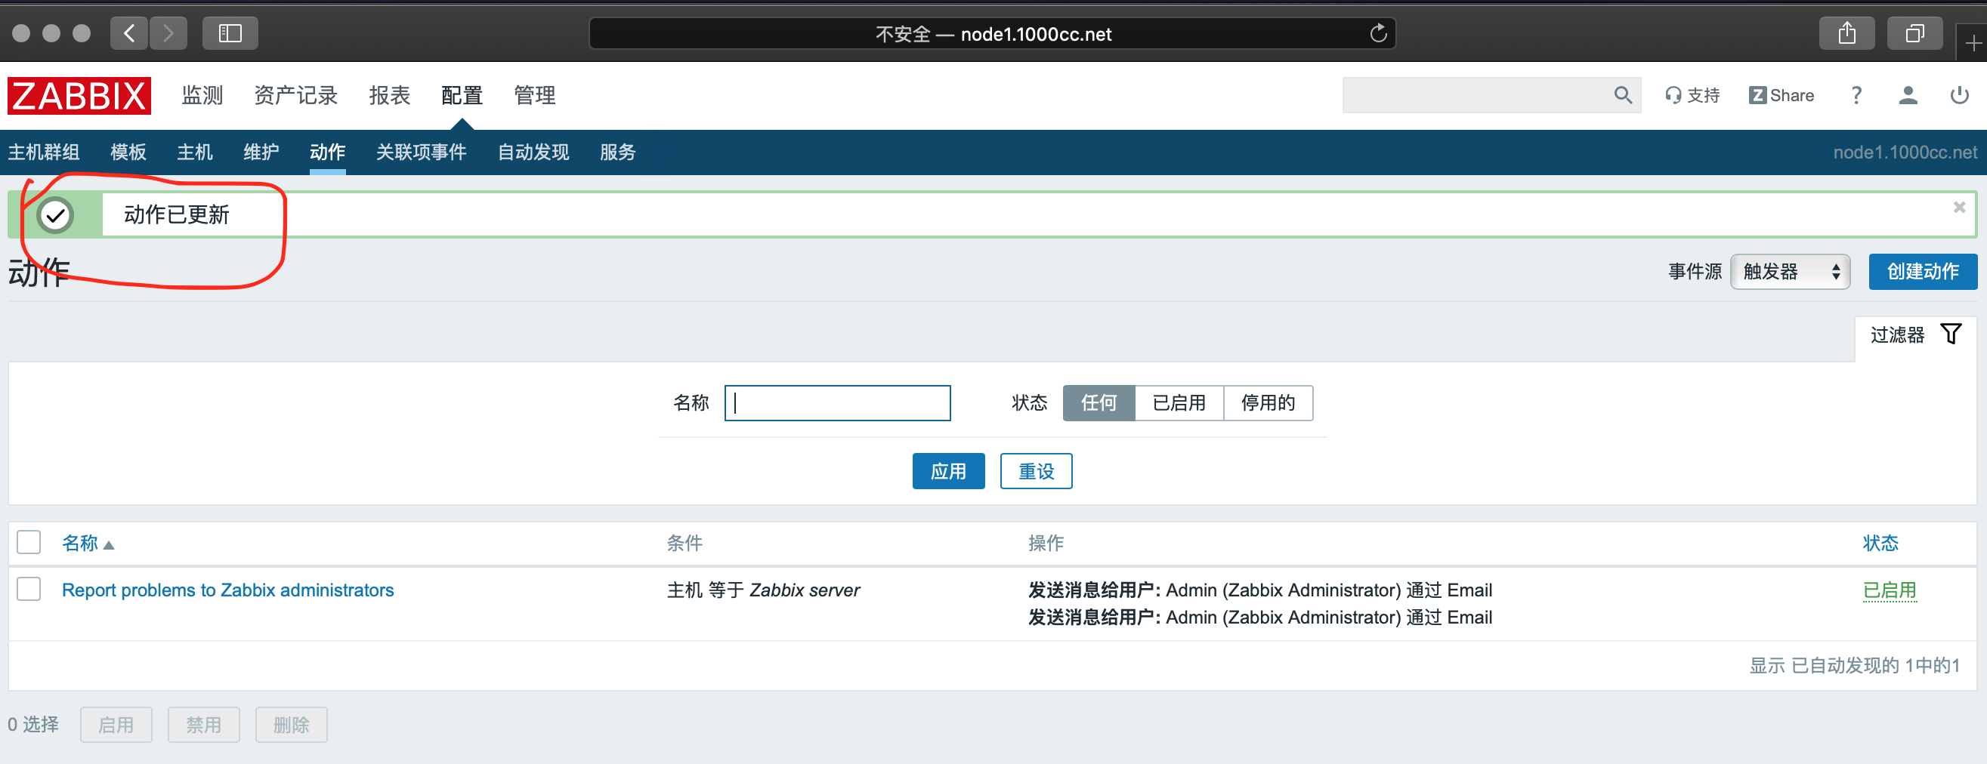The width and height of the screenshot is (1987, 764).
Task: Sort the list by 名称 column
Action: [x=80, y=543]
